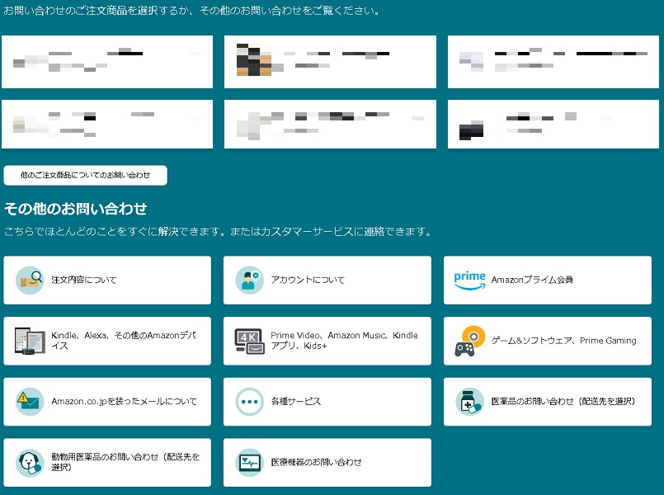Click the game controller and disc icon

pyautogui.click(x=469, y=341)
